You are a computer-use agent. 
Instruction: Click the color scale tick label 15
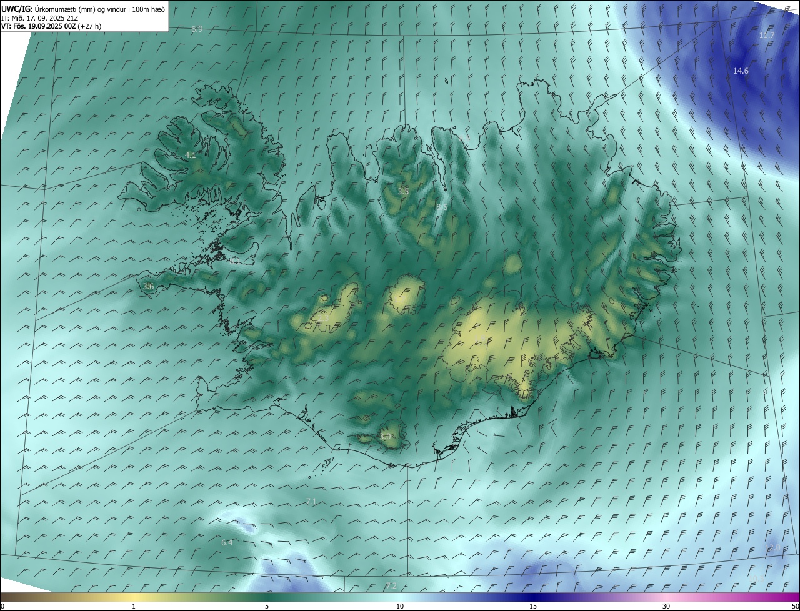point(533,606)
